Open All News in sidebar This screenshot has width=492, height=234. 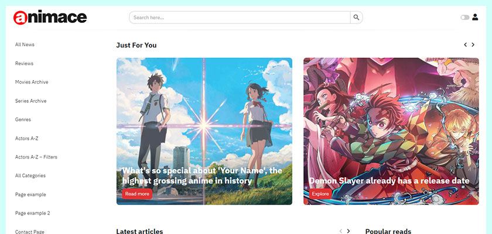pos(25,44)
